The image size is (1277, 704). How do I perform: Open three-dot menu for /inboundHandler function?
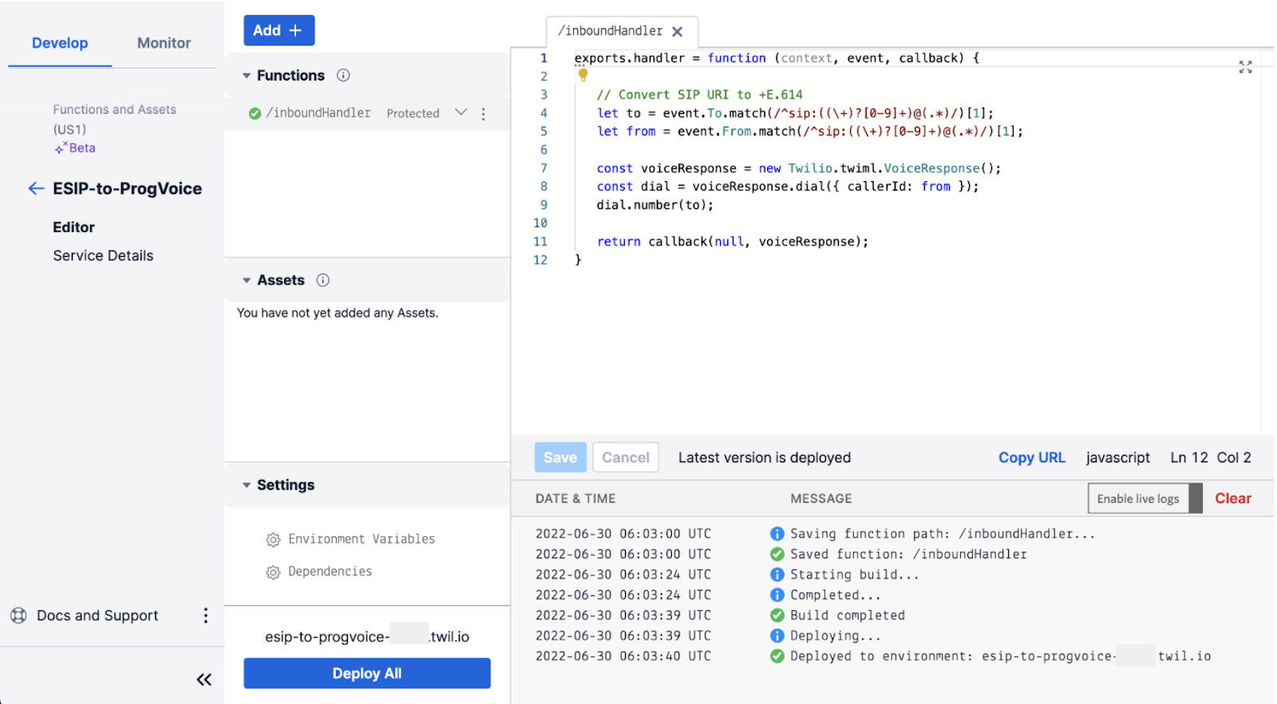(484, 114)
